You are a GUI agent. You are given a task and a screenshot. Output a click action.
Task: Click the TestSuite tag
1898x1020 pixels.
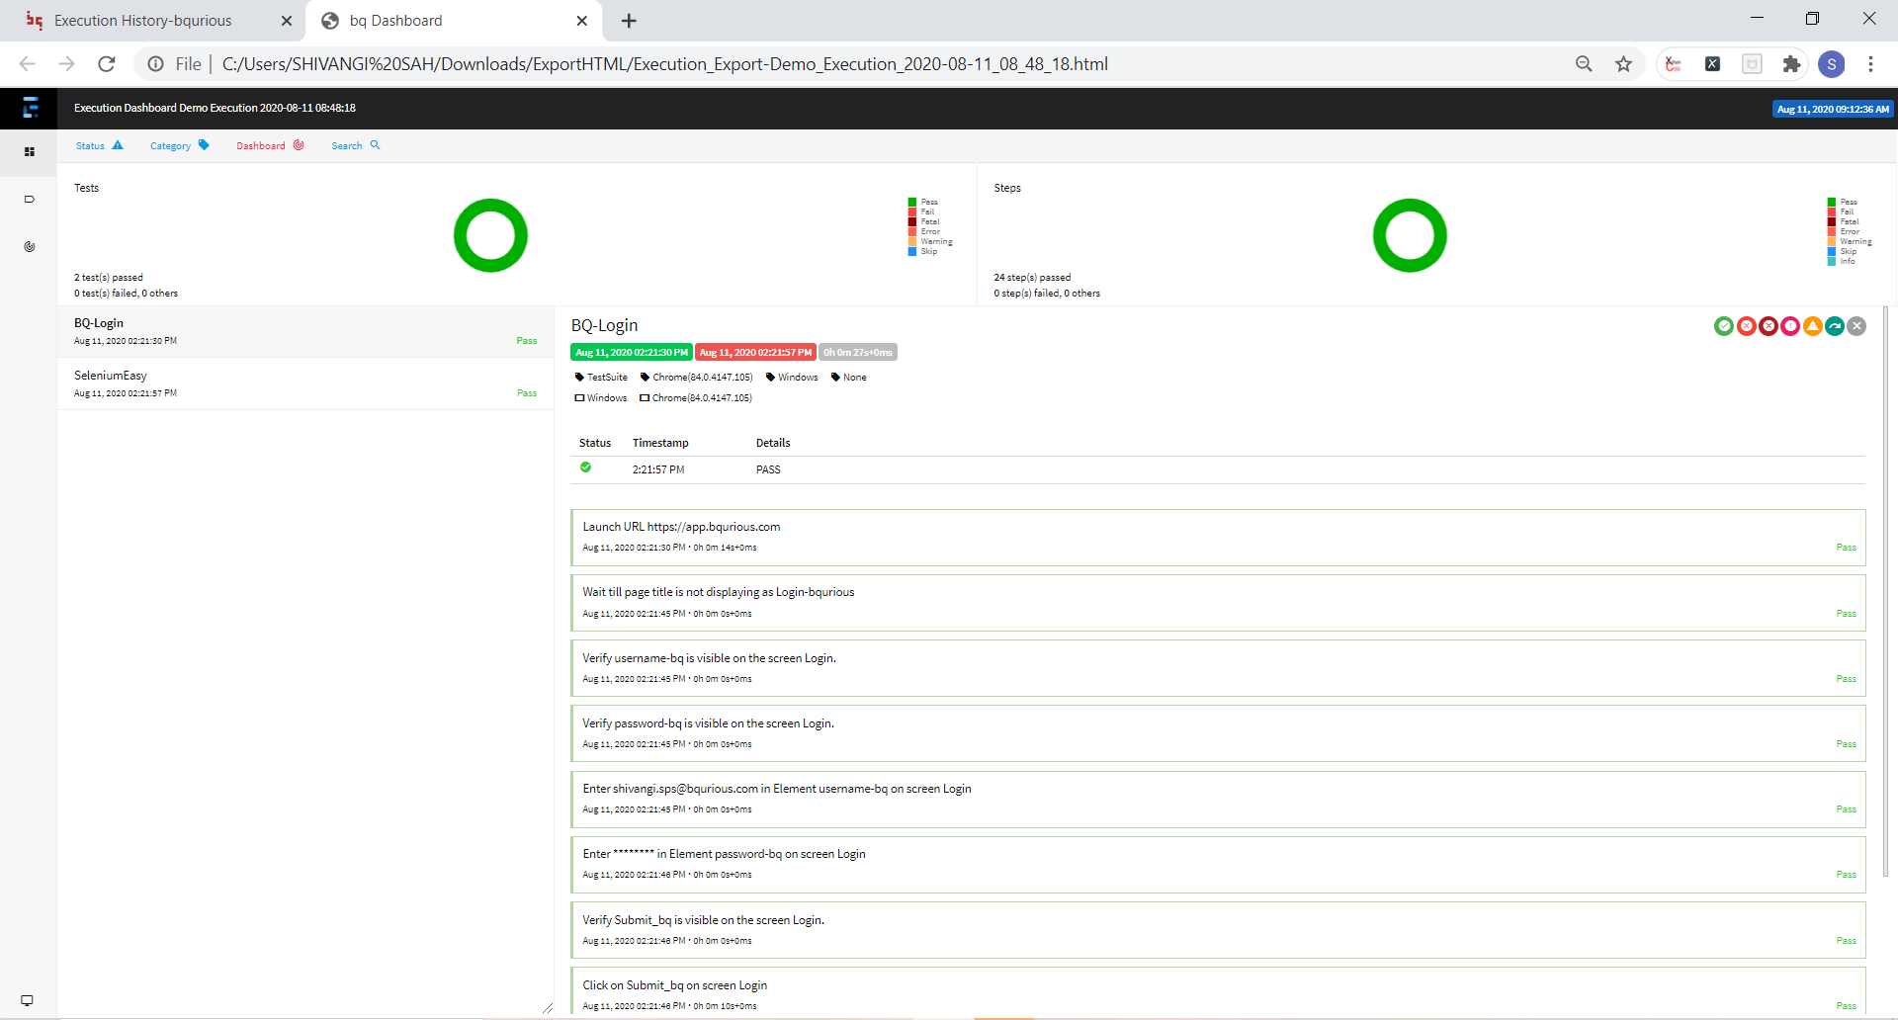601,378
